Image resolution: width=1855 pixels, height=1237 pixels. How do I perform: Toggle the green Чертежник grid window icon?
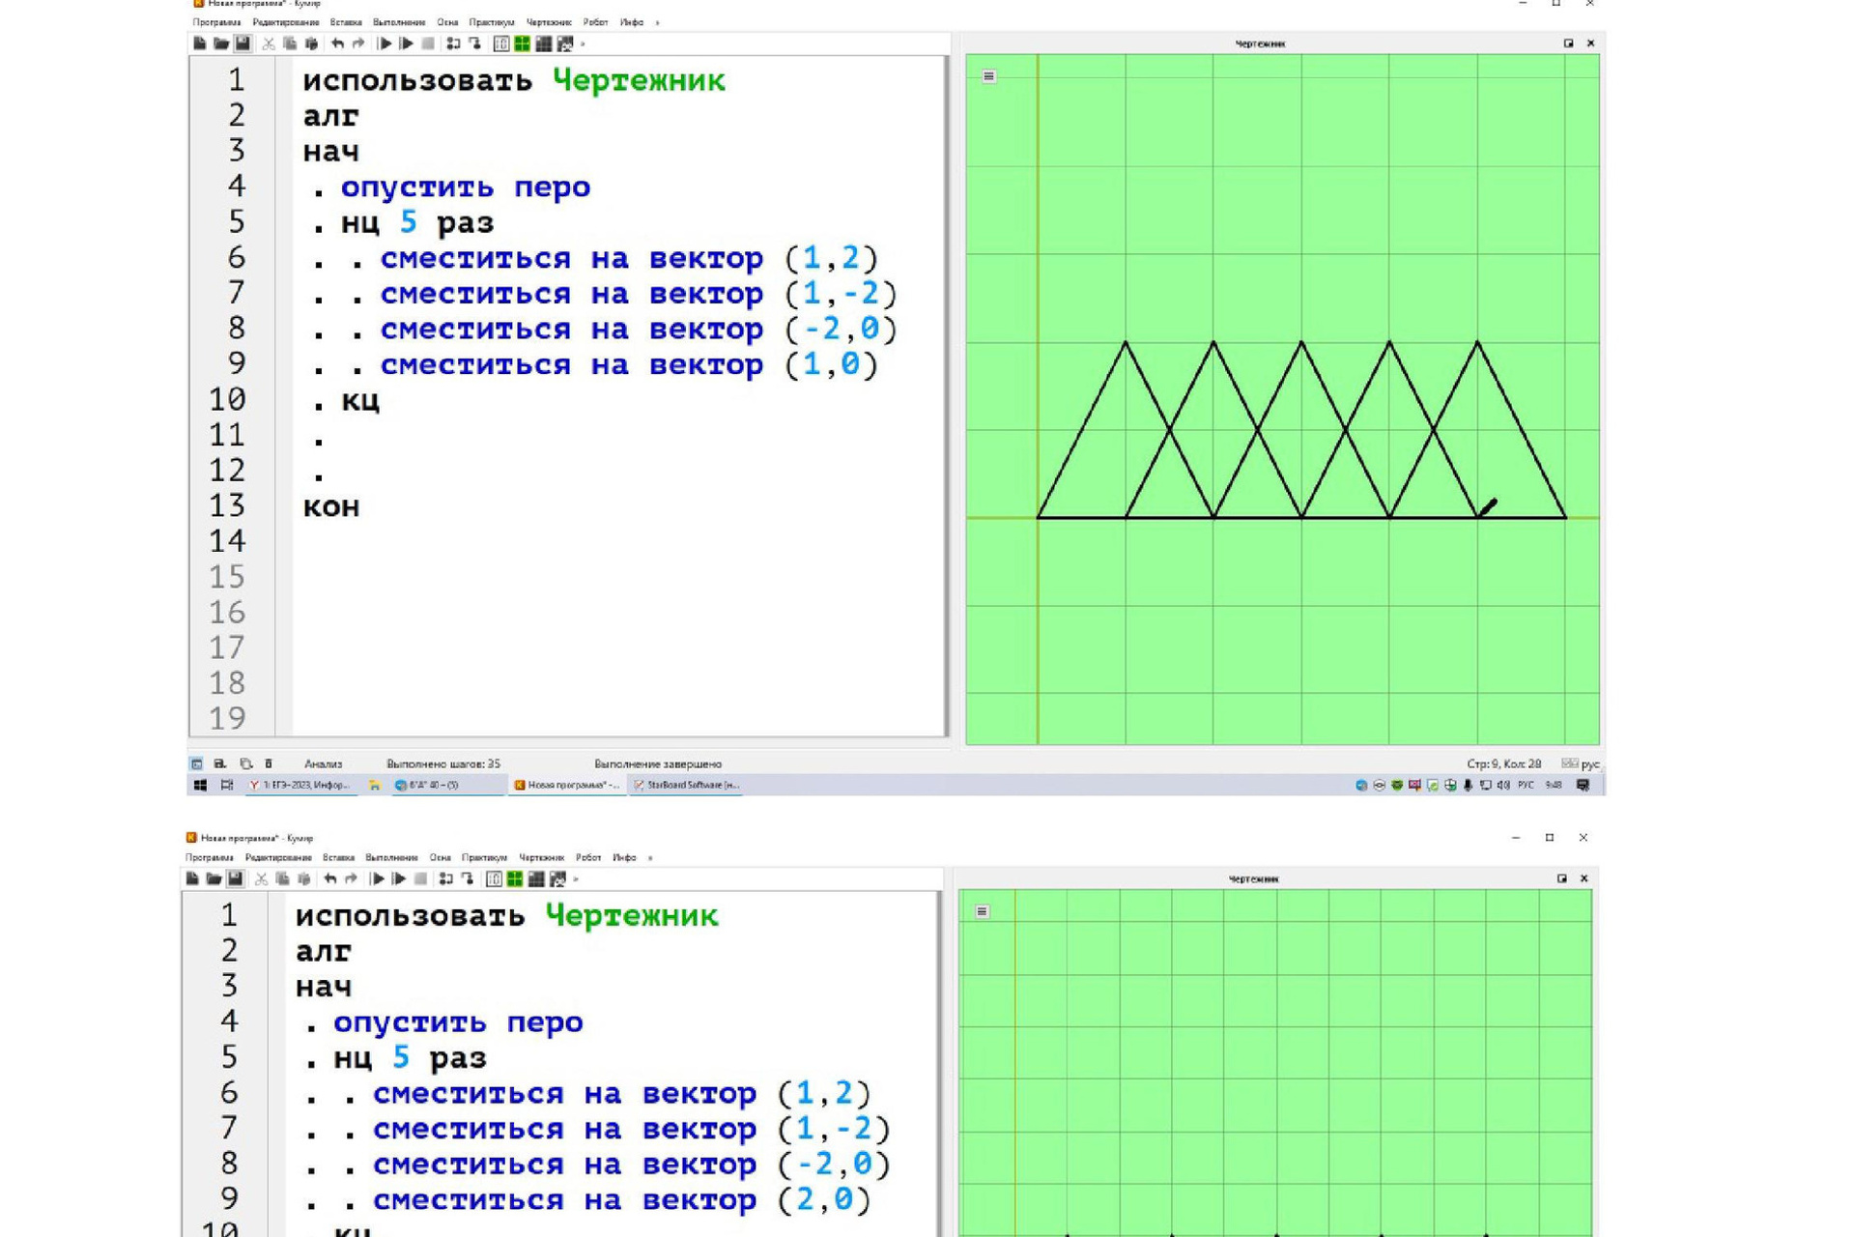pos(523,43)
